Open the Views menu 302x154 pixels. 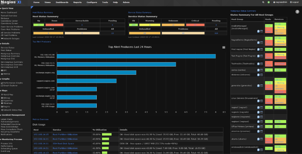coord(47,2)
